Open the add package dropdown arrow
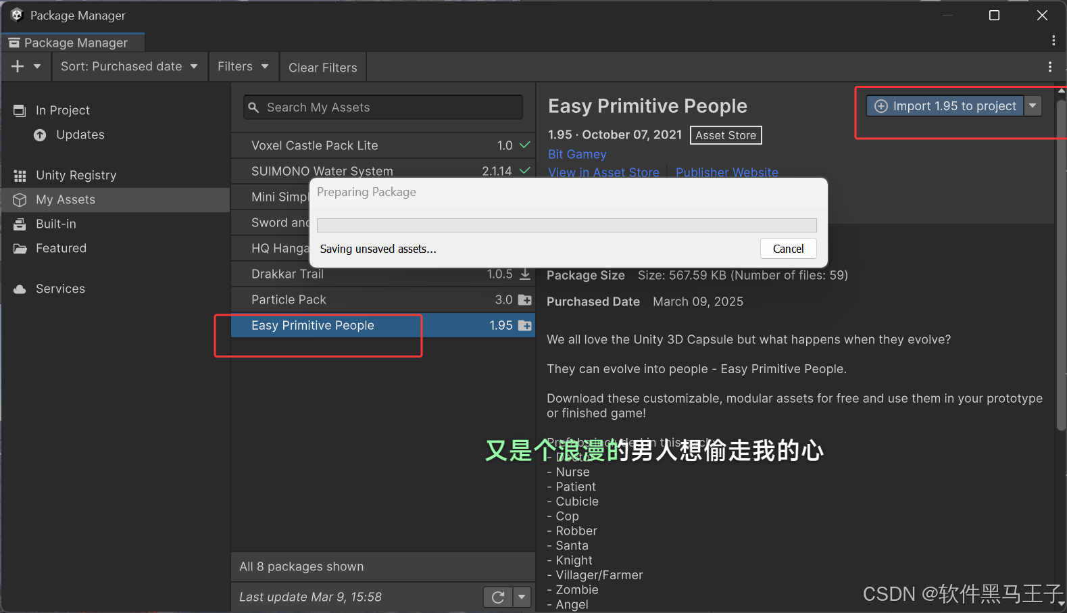This screenshot has height=613, width=1067. pos(37,66)
